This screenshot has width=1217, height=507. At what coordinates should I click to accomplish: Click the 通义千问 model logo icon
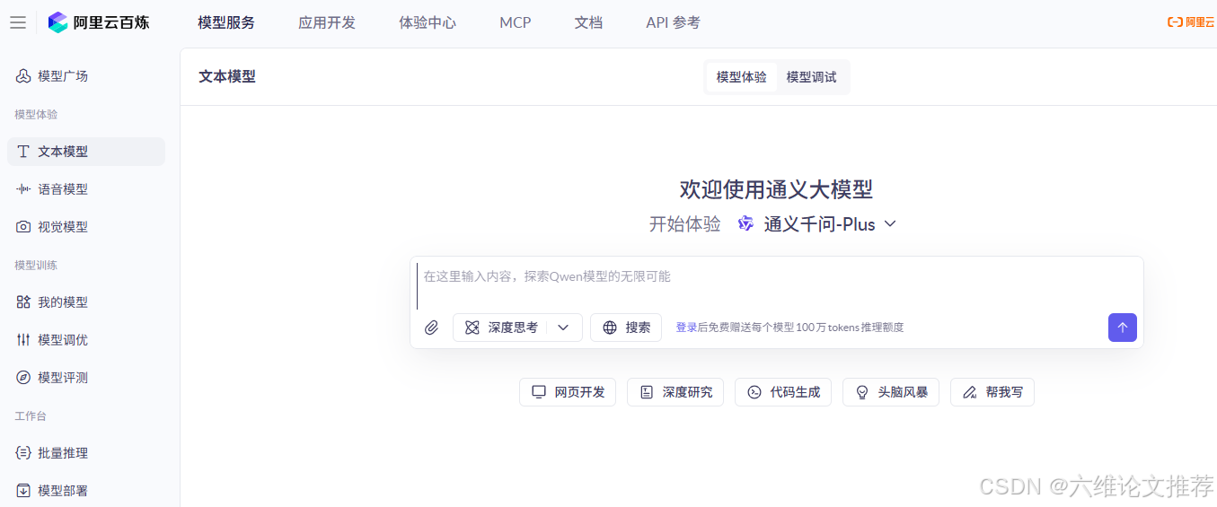pos(745,224)
